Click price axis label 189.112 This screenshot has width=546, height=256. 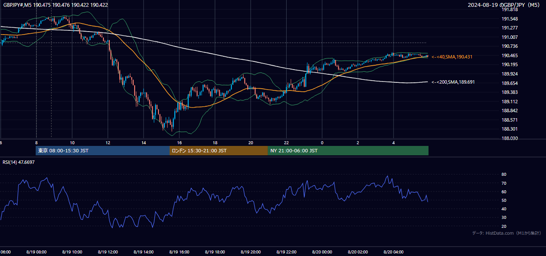point(510,102)
